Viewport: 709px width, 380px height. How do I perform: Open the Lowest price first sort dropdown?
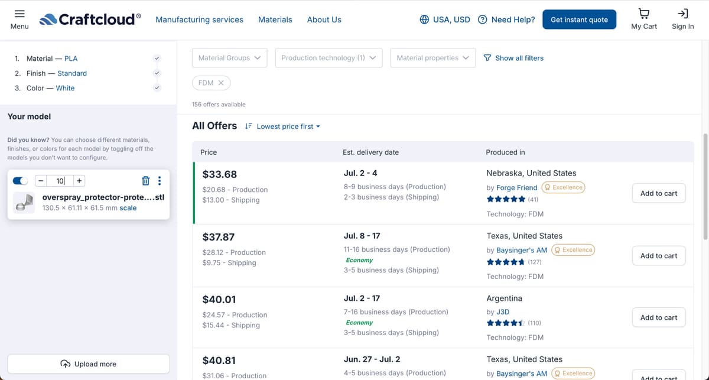(x=288, y=126)
